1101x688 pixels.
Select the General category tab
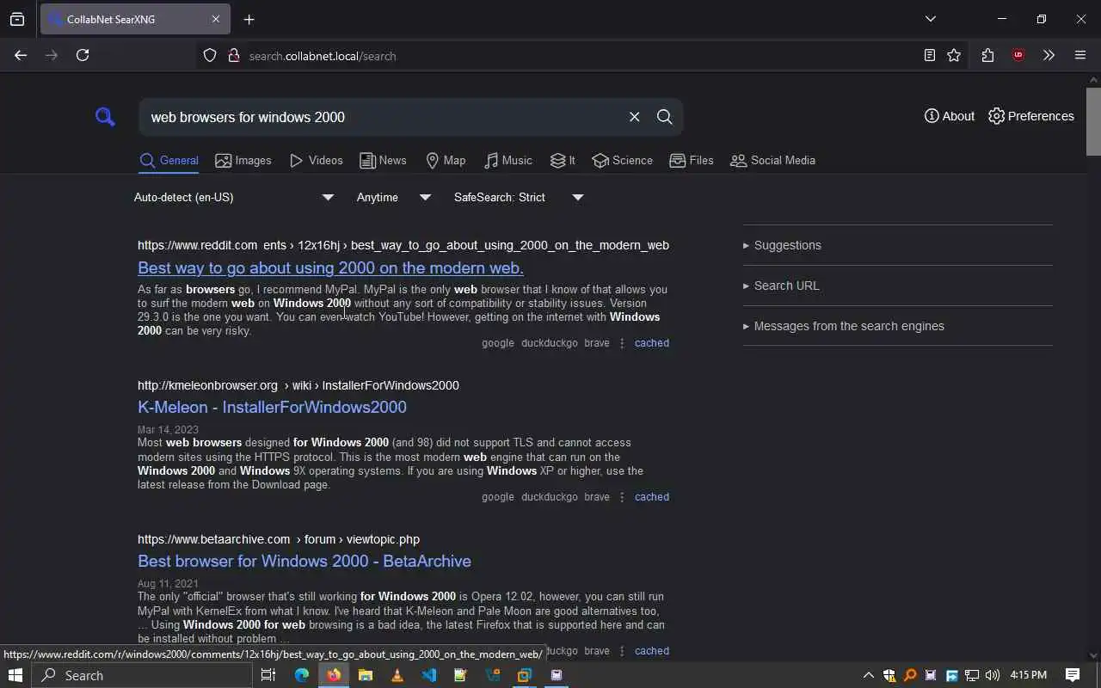coord(169,160)
